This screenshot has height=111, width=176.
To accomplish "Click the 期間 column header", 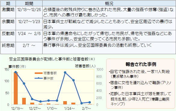I will click(x=29, y=4).
